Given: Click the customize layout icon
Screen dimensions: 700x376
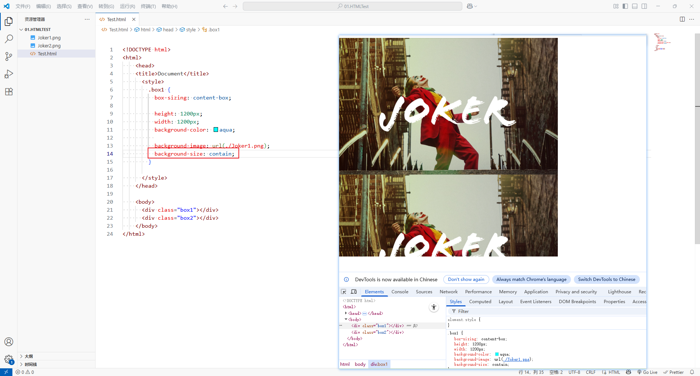Looking at the screenshot, I should 616,6.
